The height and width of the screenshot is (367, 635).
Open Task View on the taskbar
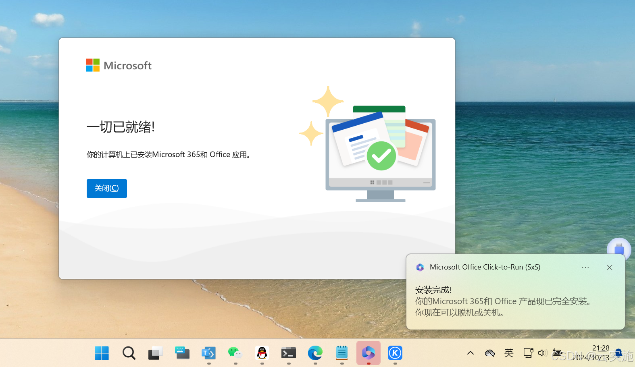tap(155, 353)
